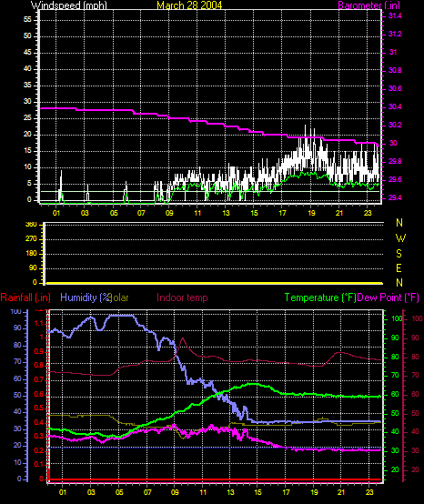
Task: Click the 23 hour tick on bottom chart
Action: (x=369, y=492)
